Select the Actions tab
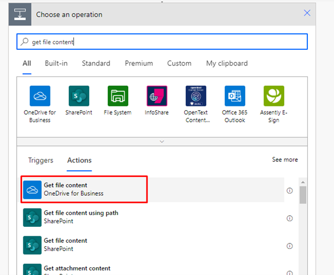This screenshot has width=334, height=275. (79, 160)
